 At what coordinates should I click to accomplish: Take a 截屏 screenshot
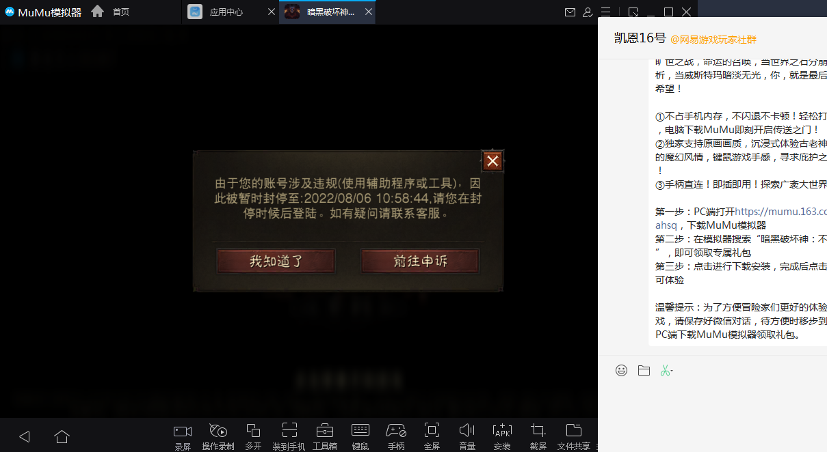click(538, 436)
